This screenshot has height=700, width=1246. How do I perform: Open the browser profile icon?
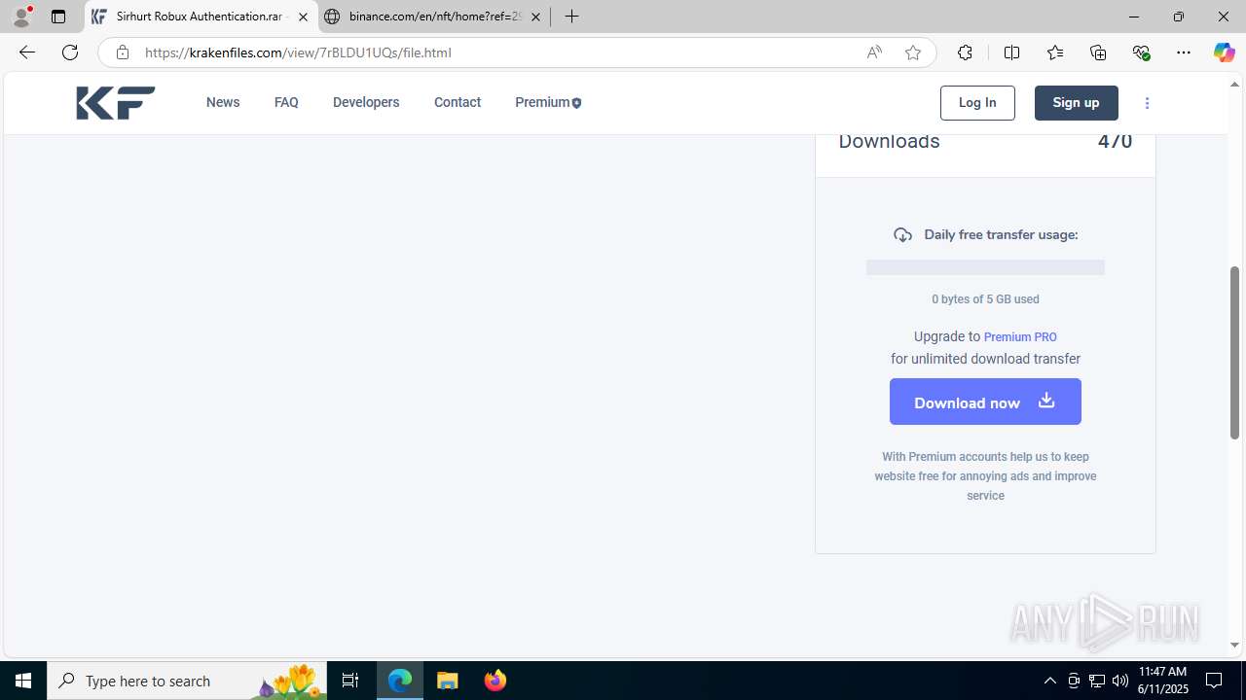pos(21,17)
